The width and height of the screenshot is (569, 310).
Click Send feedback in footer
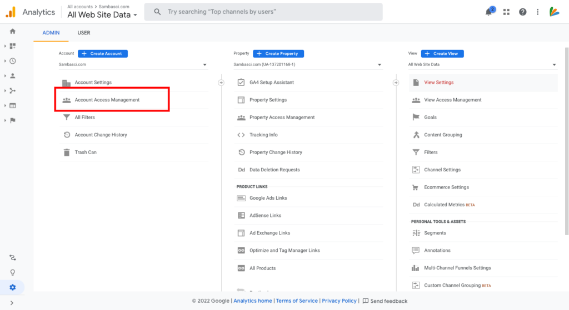(x=385, y=301)
